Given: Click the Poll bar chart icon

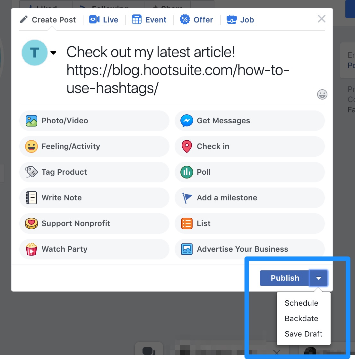Looking at the screenshot, I should 187,172.
